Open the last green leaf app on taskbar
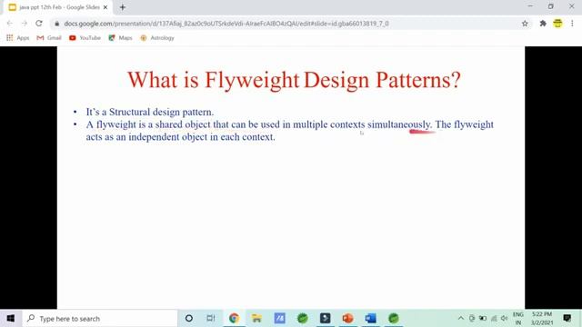Viewport: 582px width, 327px height. [394, 318]
